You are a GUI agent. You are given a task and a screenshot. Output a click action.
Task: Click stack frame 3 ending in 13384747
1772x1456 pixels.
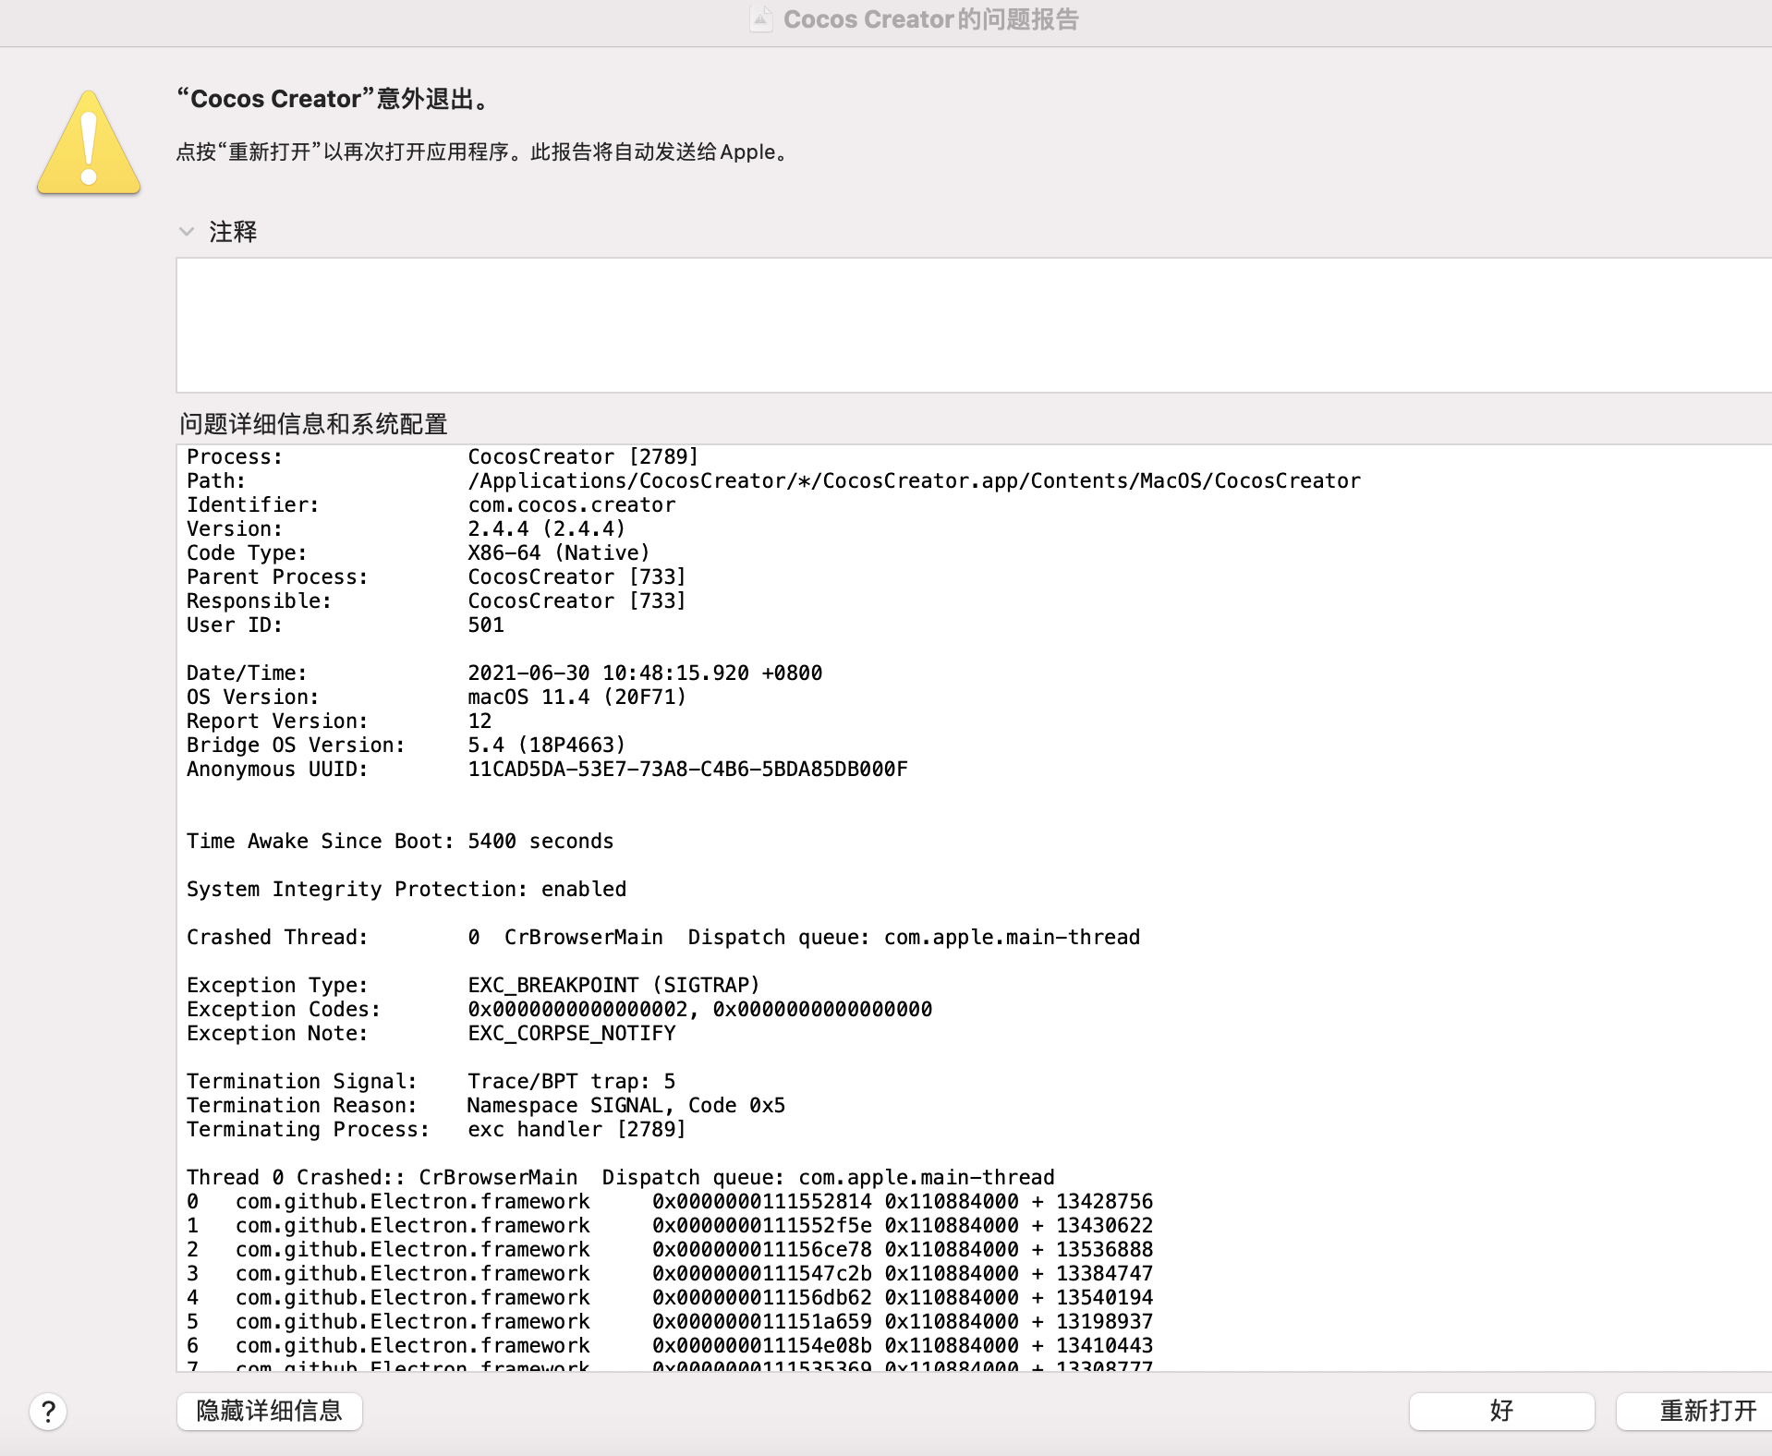[x=670, y=1273]
